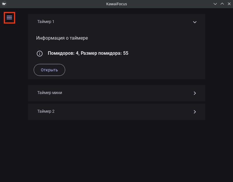This screenshot has height=182, width=233.
Task: Select the Таймер мини label
Action: (x=50, y=93)
